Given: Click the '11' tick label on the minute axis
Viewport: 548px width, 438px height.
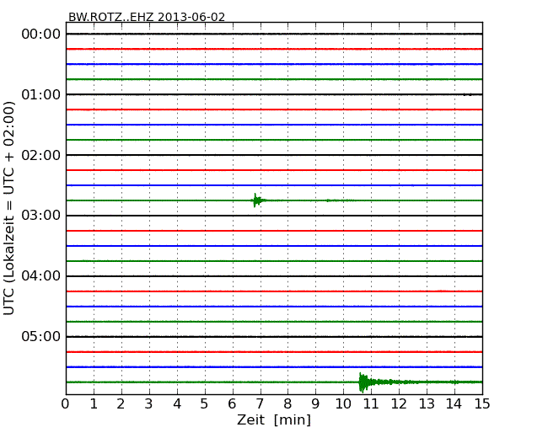Looking at the screenshot, I should coord(371,403).
